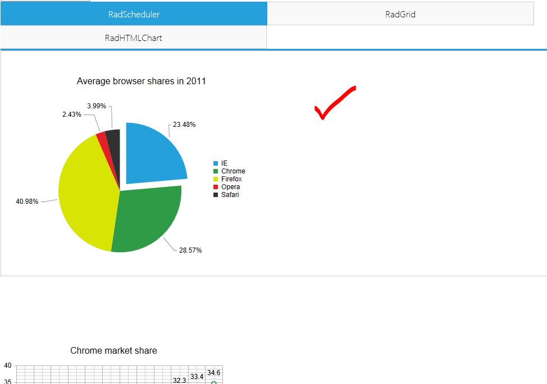Toggle the Opera legend label

(230, 187)
